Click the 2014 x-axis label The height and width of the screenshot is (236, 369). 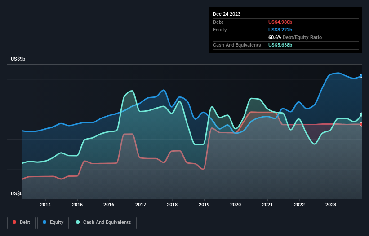45,205
